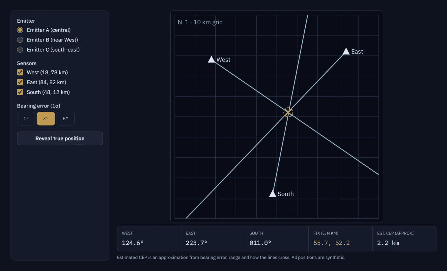Select Emitter A (central)

(x=20, y=30)
